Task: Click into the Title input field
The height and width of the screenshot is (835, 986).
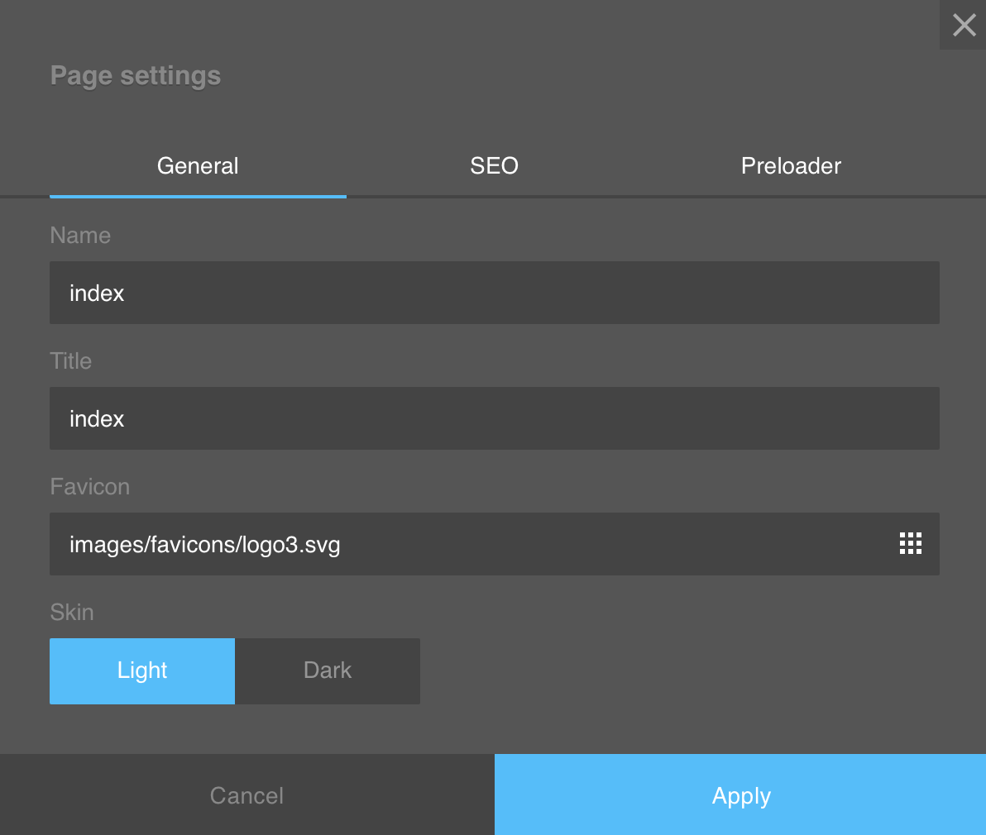Action: click(494, 418)
